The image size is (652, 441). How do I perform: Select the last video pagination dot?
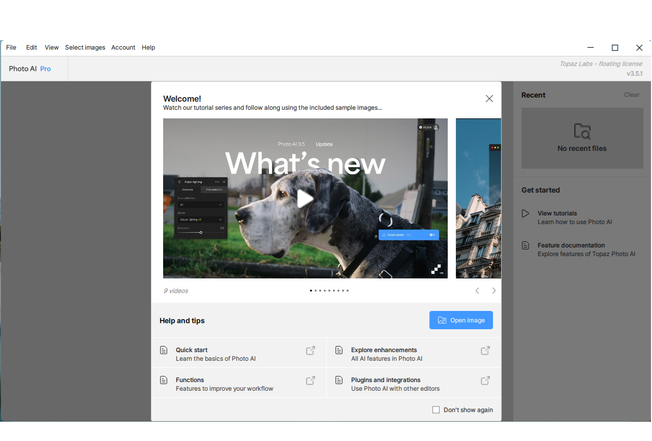[348, 291]
